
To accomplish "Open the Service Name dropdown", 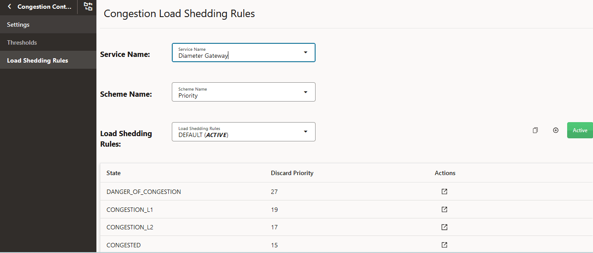I will [x=305, y=52].
